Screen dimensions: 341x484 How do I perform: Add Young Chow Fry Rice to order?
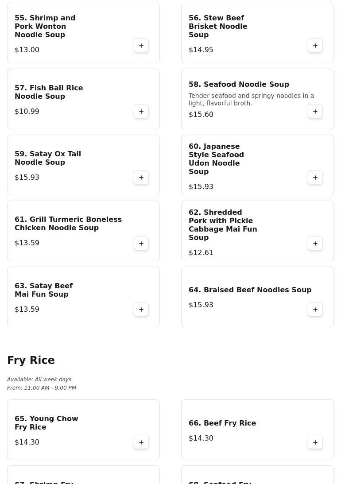pos(141,442)
